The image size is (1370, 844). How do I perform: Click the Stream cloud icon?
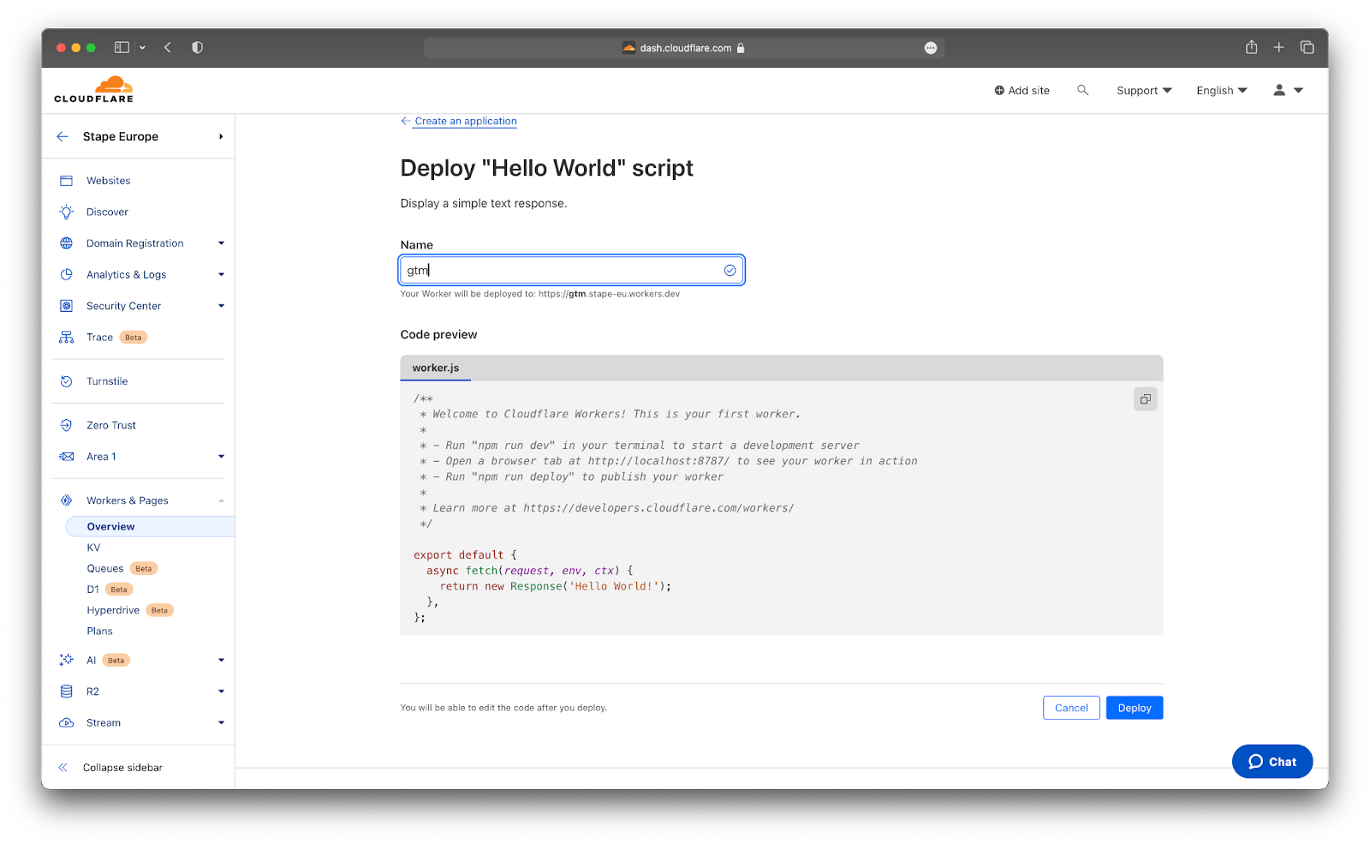tap(66, 723)
